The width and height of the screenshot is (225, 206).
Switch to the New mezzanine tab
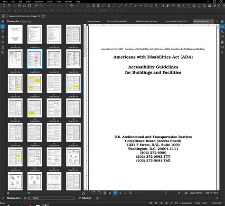click(94, 21)
